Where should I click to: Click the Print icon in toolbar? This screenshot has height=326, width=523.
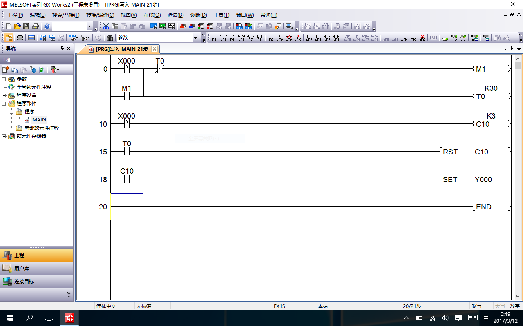[x=35, y=26]
